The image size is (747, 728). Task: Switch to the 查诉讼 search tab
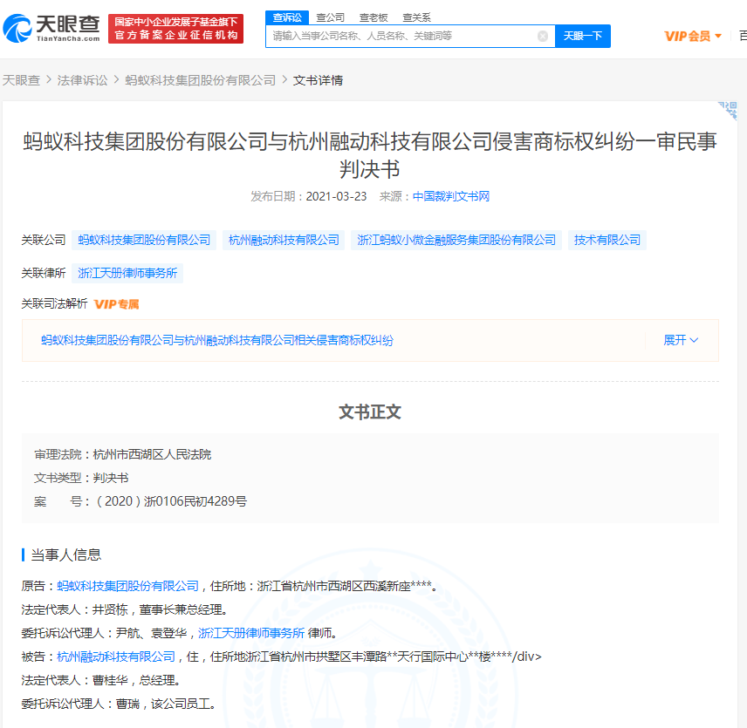tap(287, 17)
